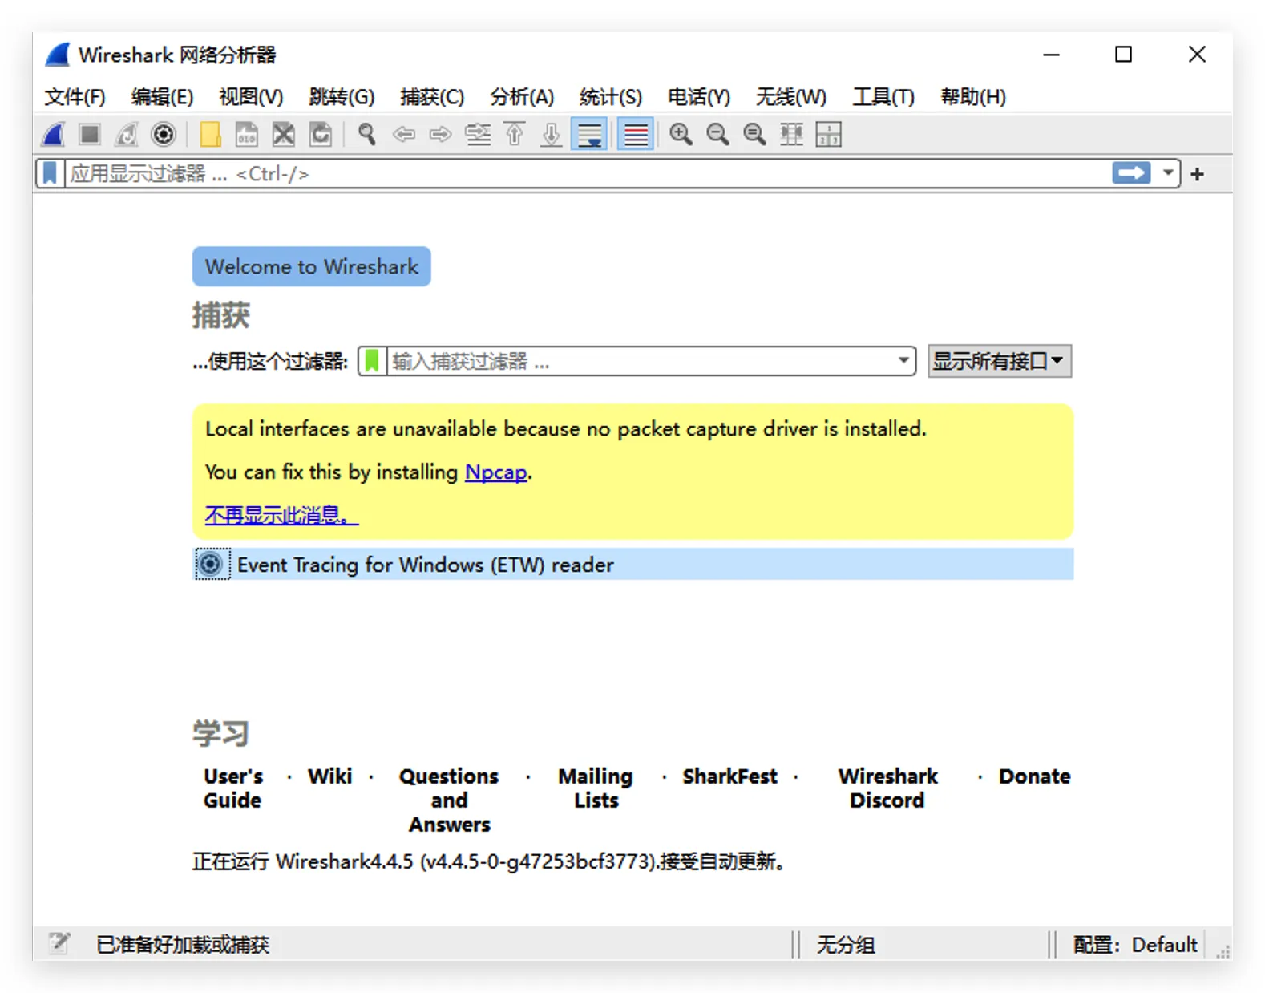1265x993 pixels.
Task: Open the green capture filter bookmark
Action: 372,361
